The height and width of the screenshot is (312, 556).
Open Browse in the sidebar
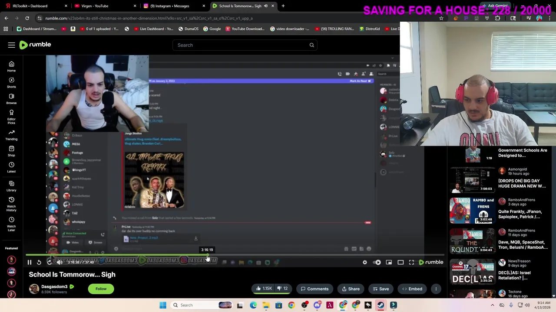(11, 99)
